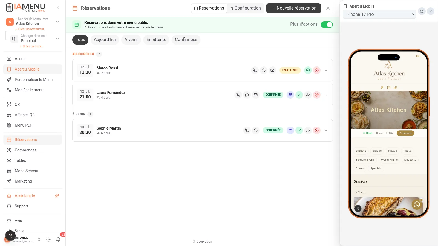Toggle dark mode moon icon
Screen dimensions: 438x246
coord(48,239)
